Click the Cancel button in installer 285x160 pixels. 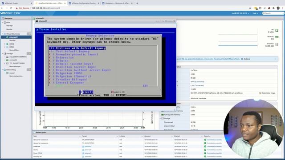pos(118,92)
